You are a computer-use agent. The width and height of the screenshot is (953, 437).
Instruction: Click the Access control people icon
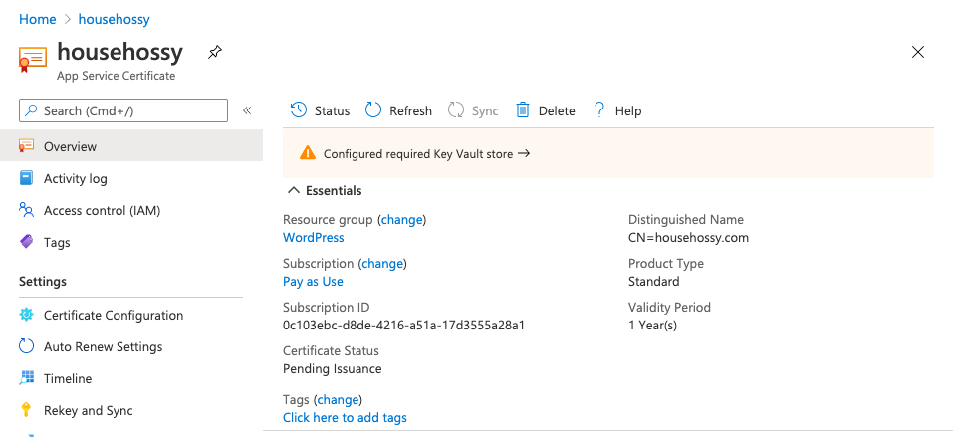pos(26,210)
